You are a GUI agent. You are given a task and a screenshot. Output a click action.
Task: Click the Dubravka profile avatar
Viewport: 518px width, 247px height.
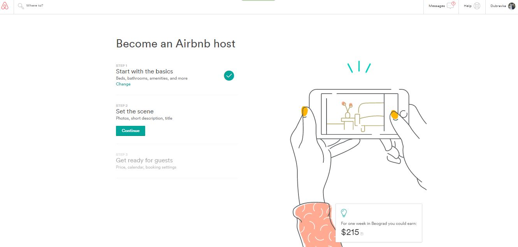click(x=511, y=6)
